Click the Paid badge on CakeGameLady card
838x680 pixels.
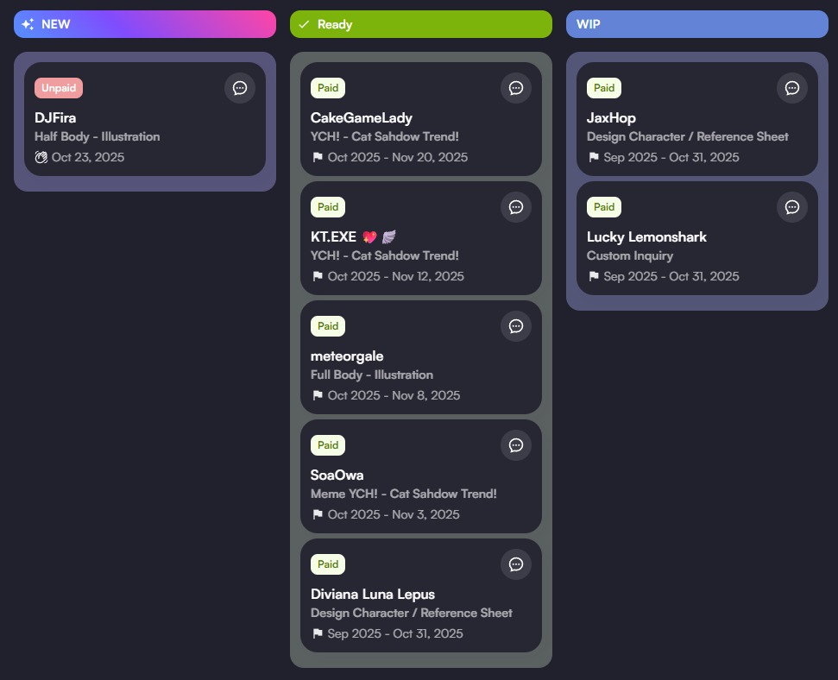point(328,88)
